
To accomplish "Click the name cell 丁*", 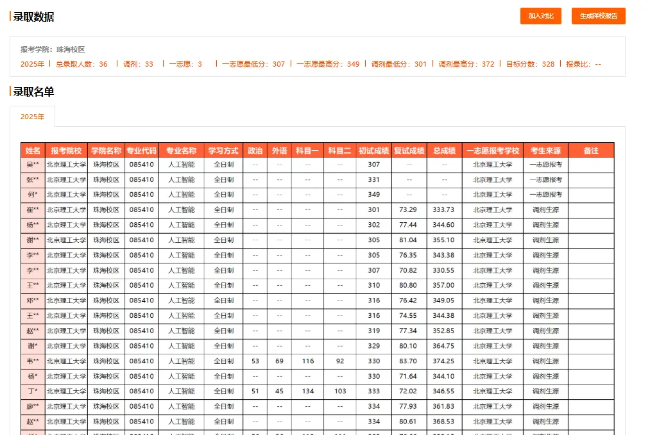I will 33,391.
